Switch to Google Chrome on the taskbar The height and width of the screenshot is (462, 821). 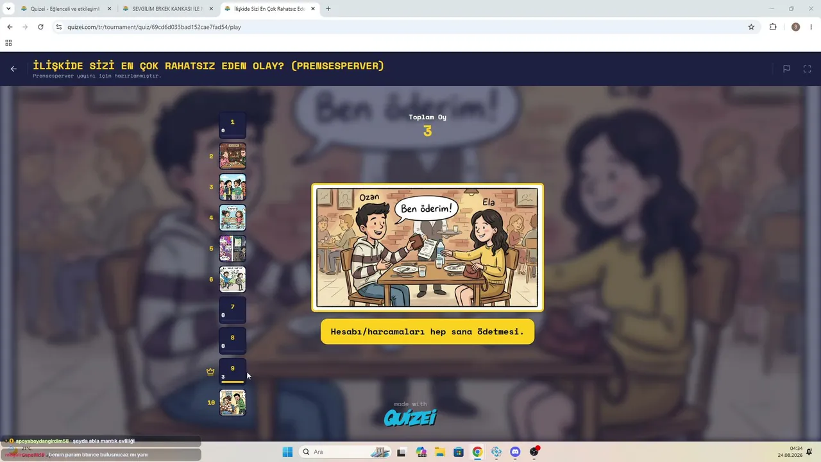(x=477, y=452)
